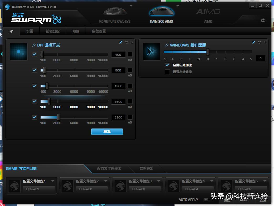Open the 设置 tab
The width and height of the screenshot is (274, 206).
point(30,31)
